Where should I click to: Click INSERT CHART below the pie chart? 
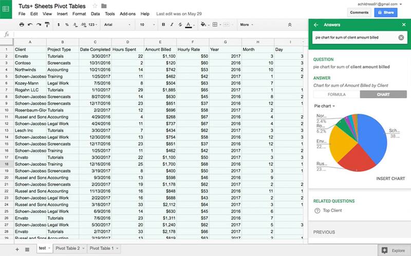tap(390, 179)
